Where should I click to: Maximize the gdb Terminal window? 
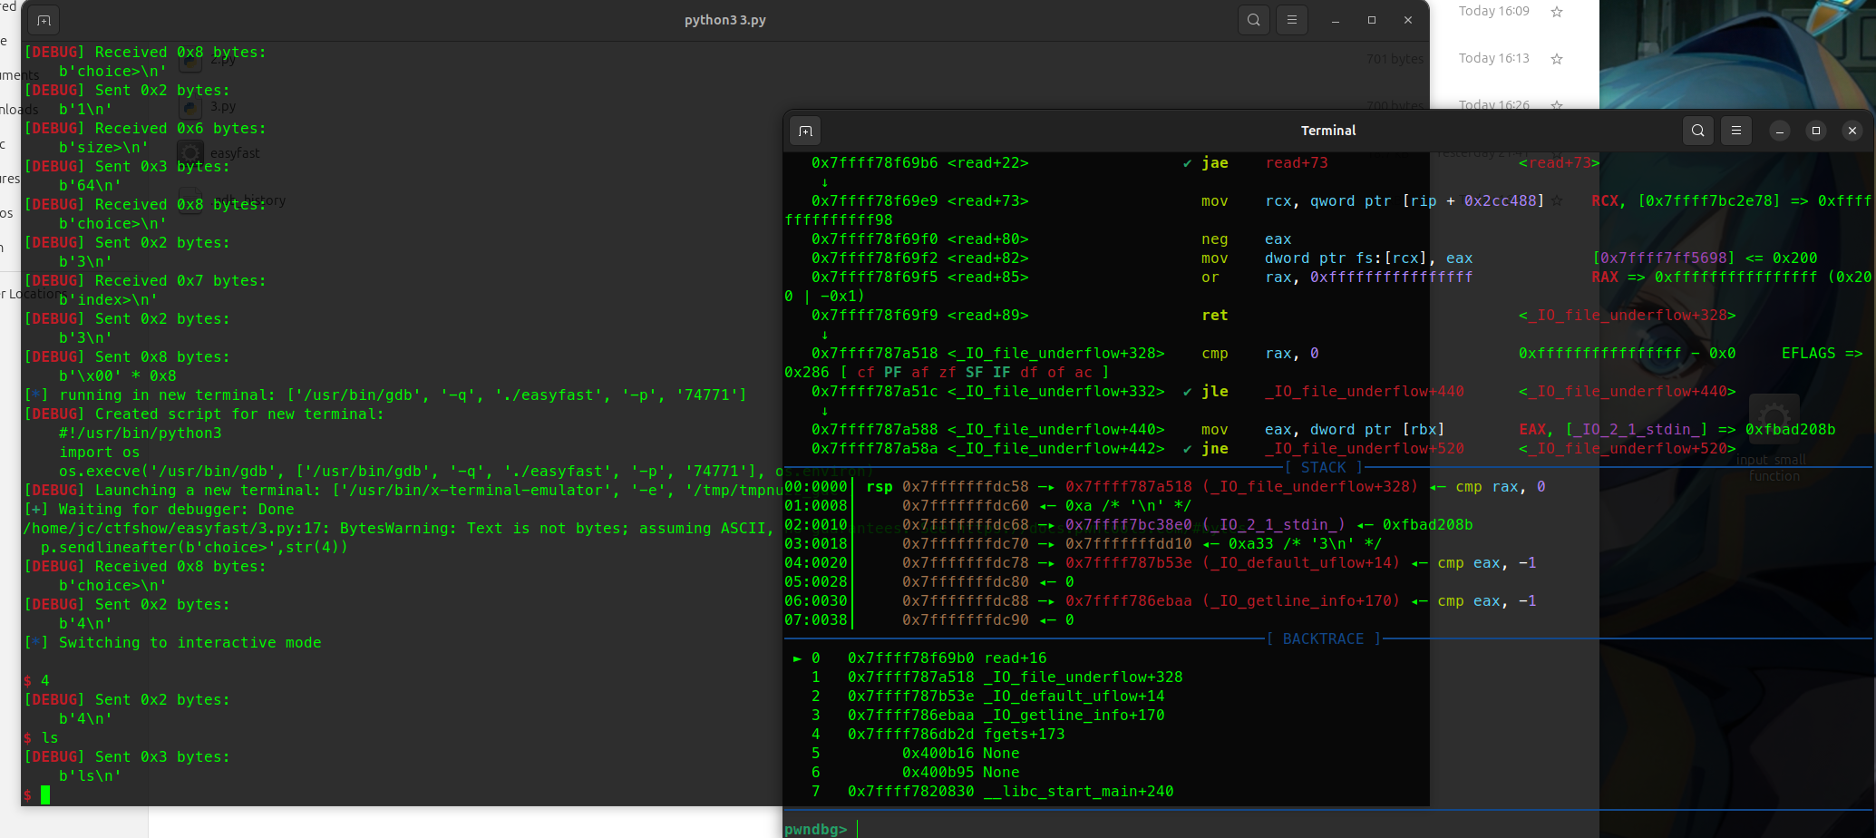(1815, 131)
